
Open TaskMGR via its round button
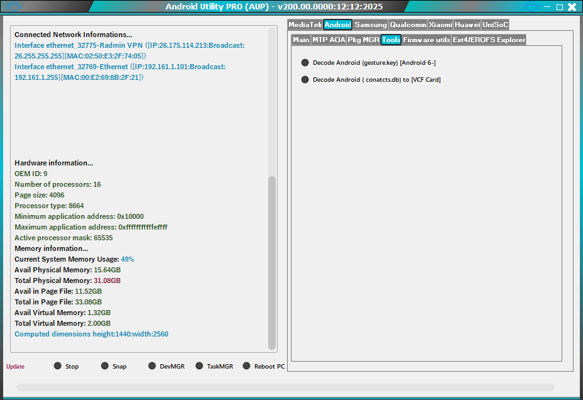point(199,366)
